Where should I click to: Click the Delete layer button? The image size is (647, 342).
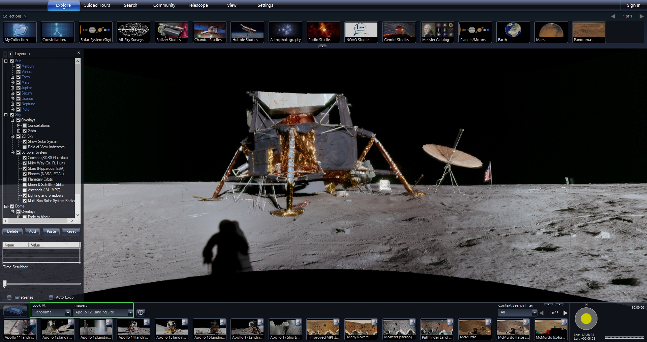point(12,231)
